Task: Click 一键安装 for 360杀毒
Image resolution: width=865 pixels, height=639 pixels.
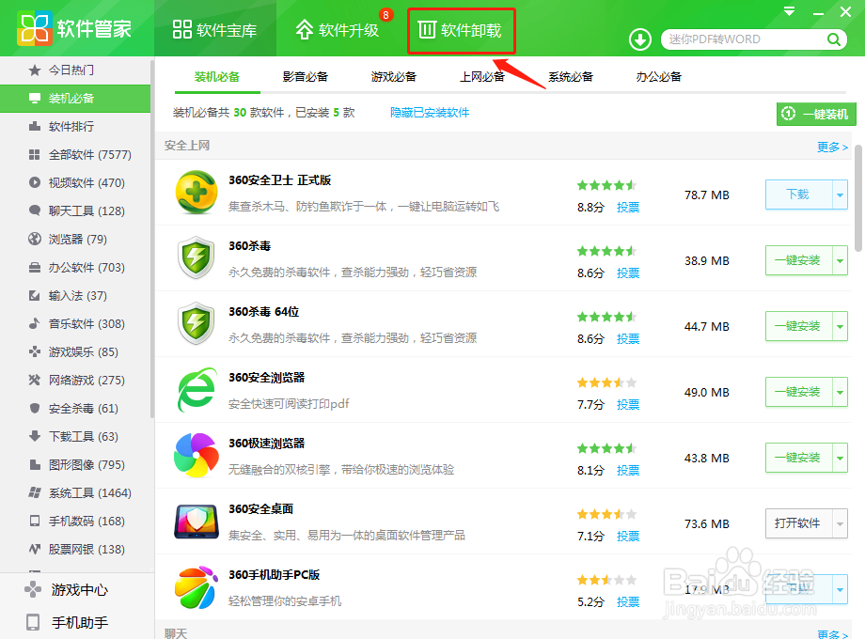Action: click(799, 260)
